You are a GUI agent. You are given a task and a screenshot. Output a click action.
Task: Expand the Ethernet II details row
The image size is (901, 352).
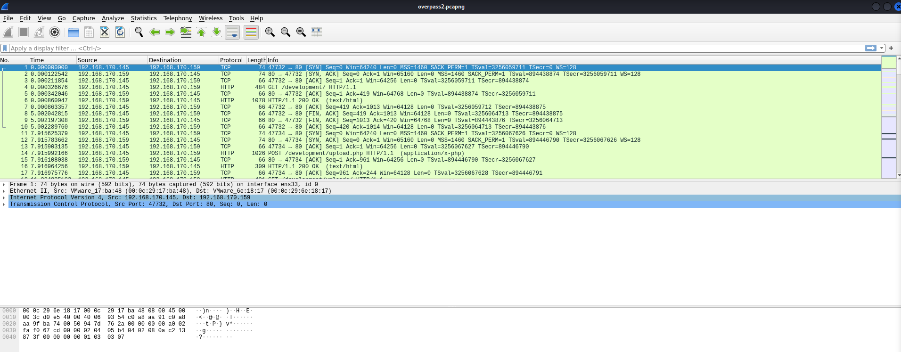click(x=4, y=191)
